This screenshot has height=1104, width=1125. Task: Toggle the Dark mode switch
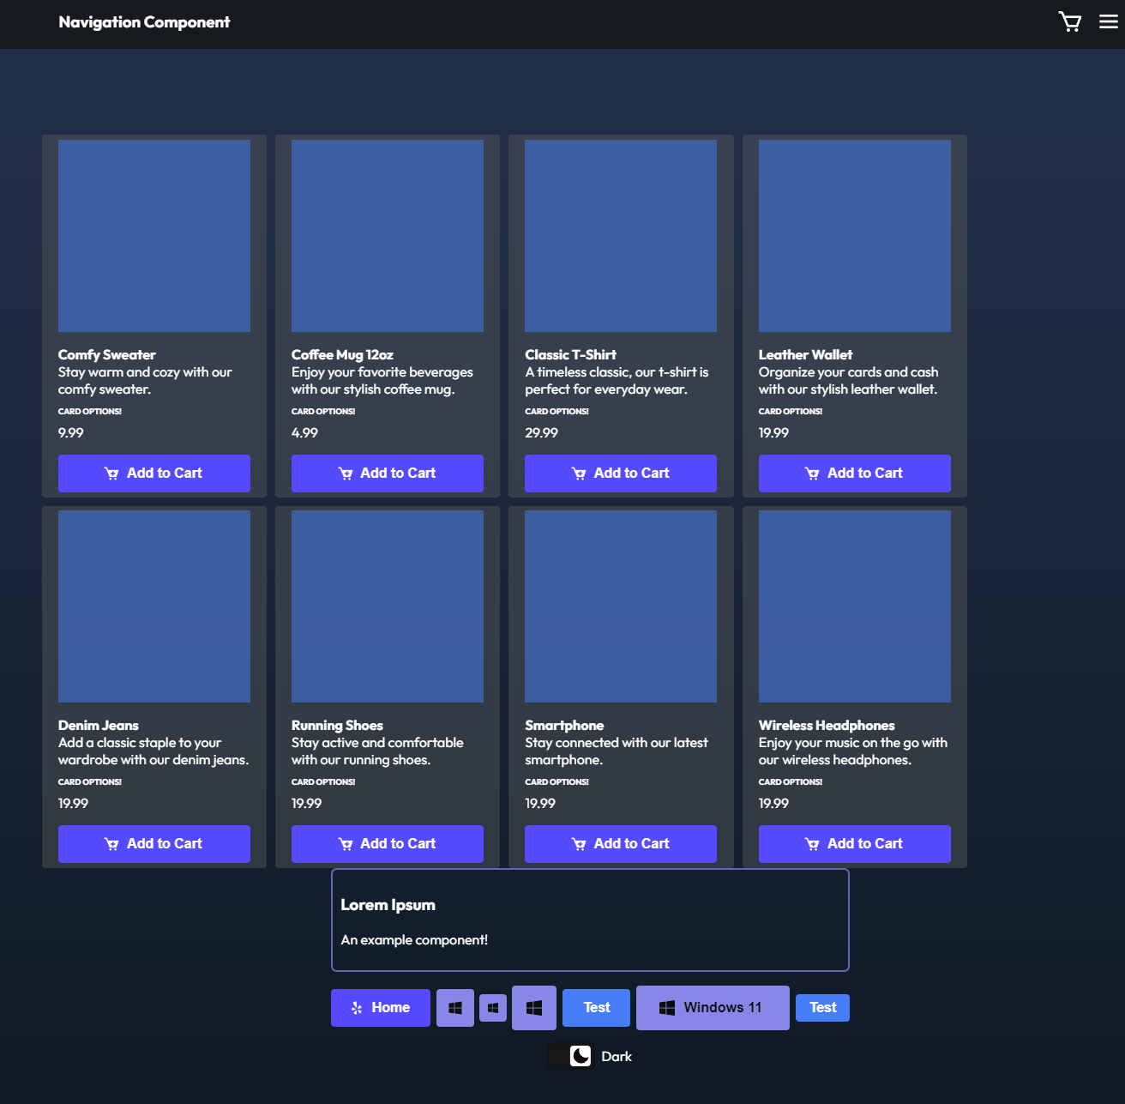coord(570,1056)
